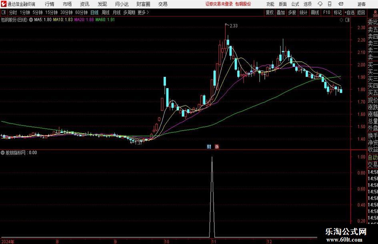378x244 pixels.
Task: Click month 10 marker on time axis
Action: 166,242
